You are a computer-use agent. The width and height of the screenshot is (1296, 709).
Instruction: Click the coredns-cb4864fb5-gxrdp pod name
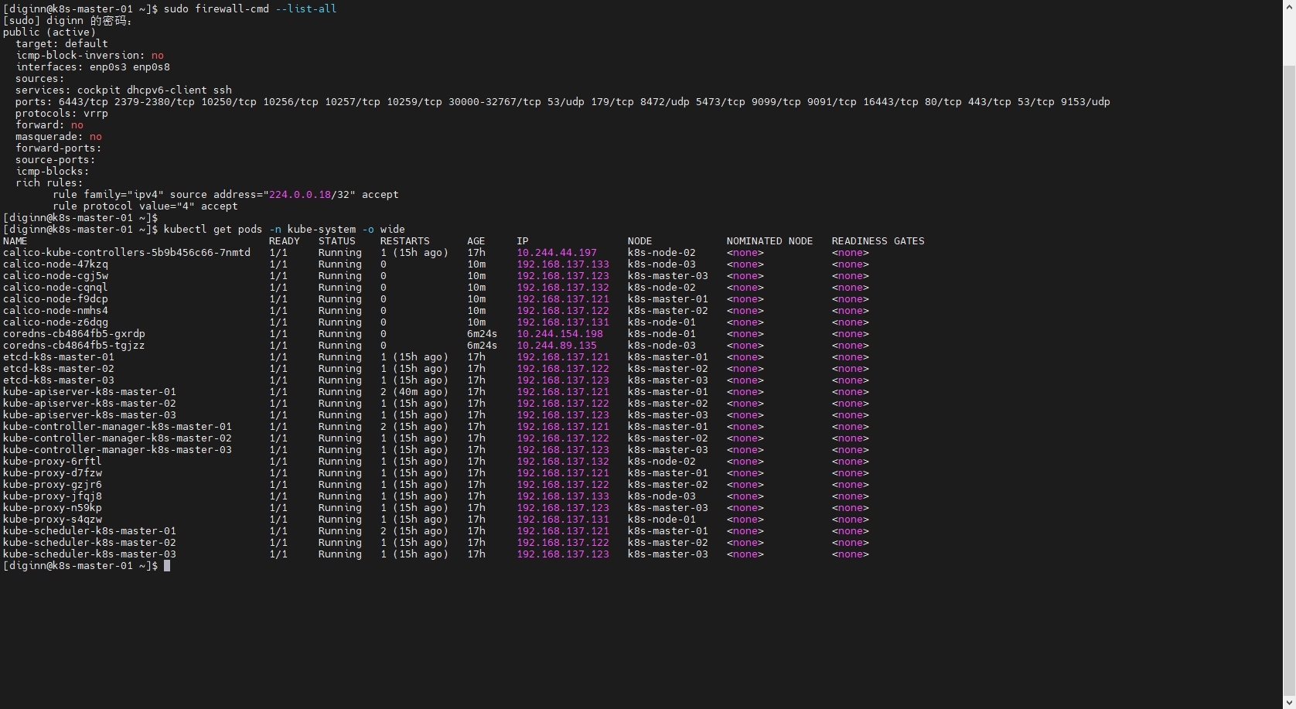[73, 334]
